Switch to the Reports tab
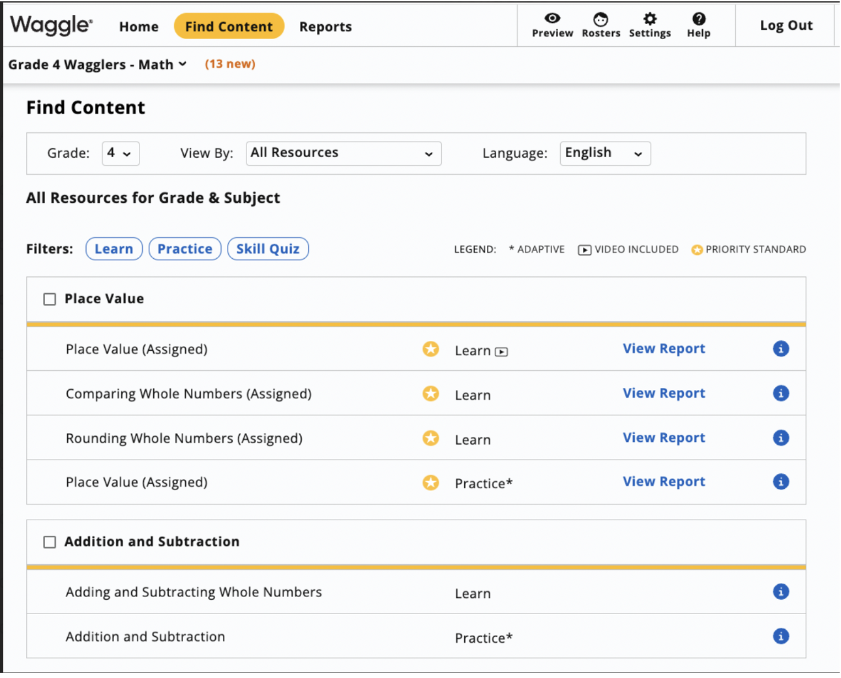The image size is (841, 678). 325,27
